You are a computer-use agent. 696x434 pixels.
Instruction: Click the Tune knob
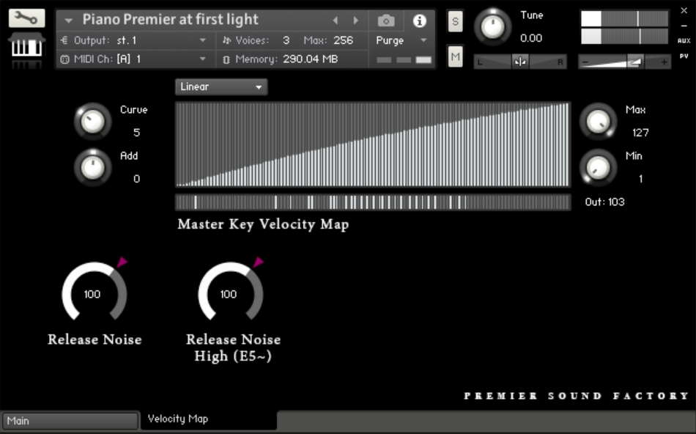point(493,27)
